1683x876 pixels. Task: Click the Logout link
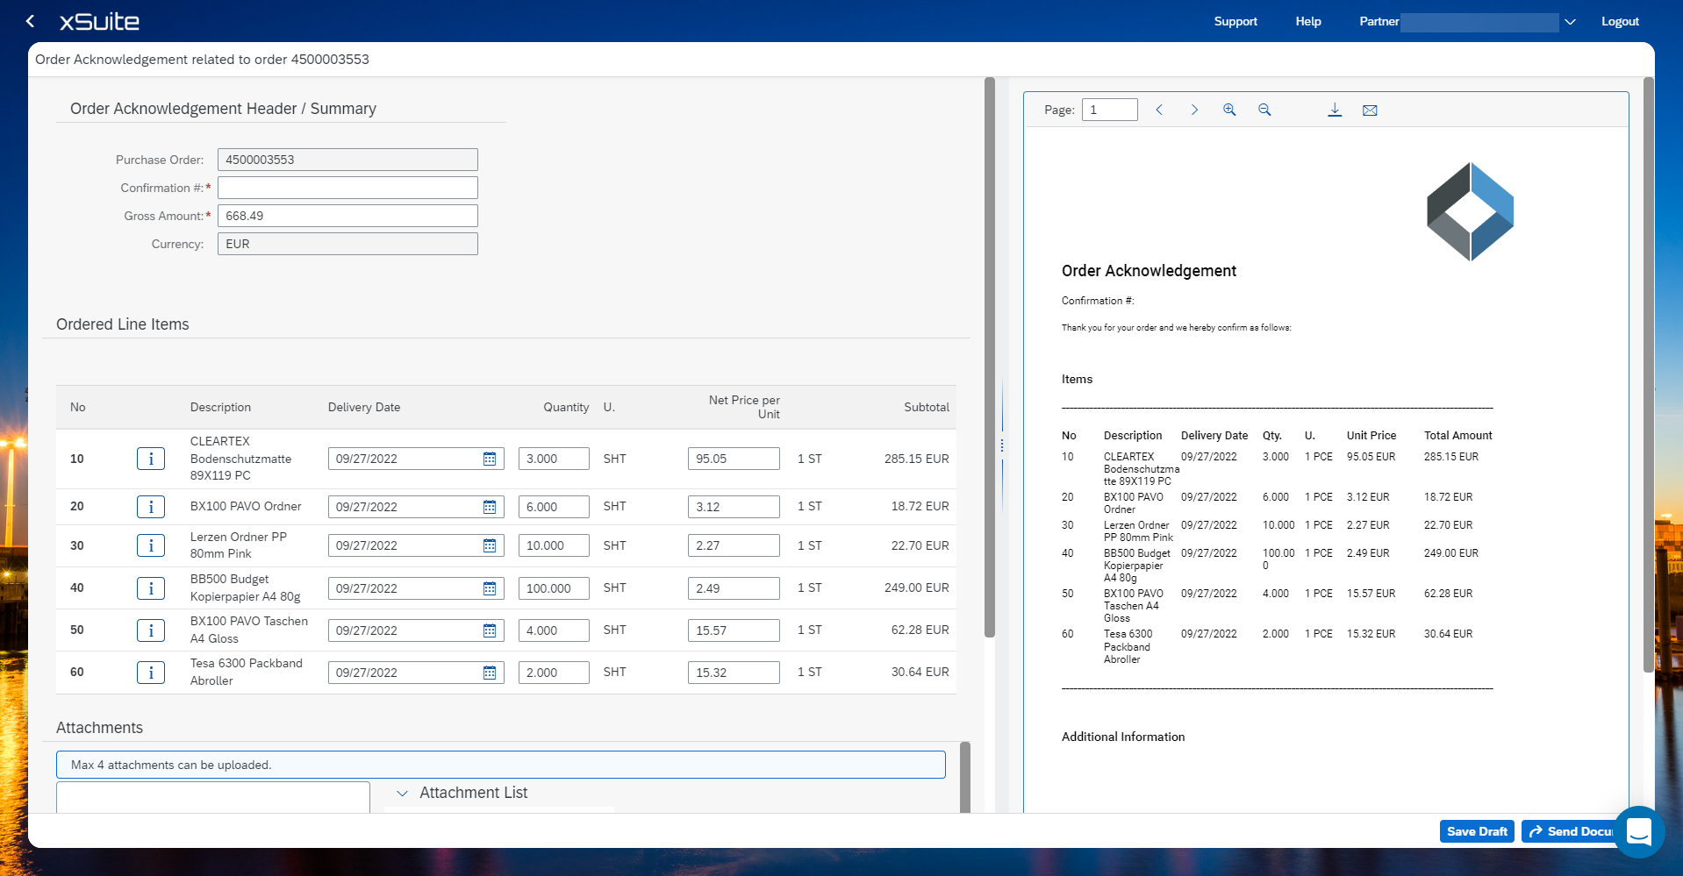(1619, 22)
